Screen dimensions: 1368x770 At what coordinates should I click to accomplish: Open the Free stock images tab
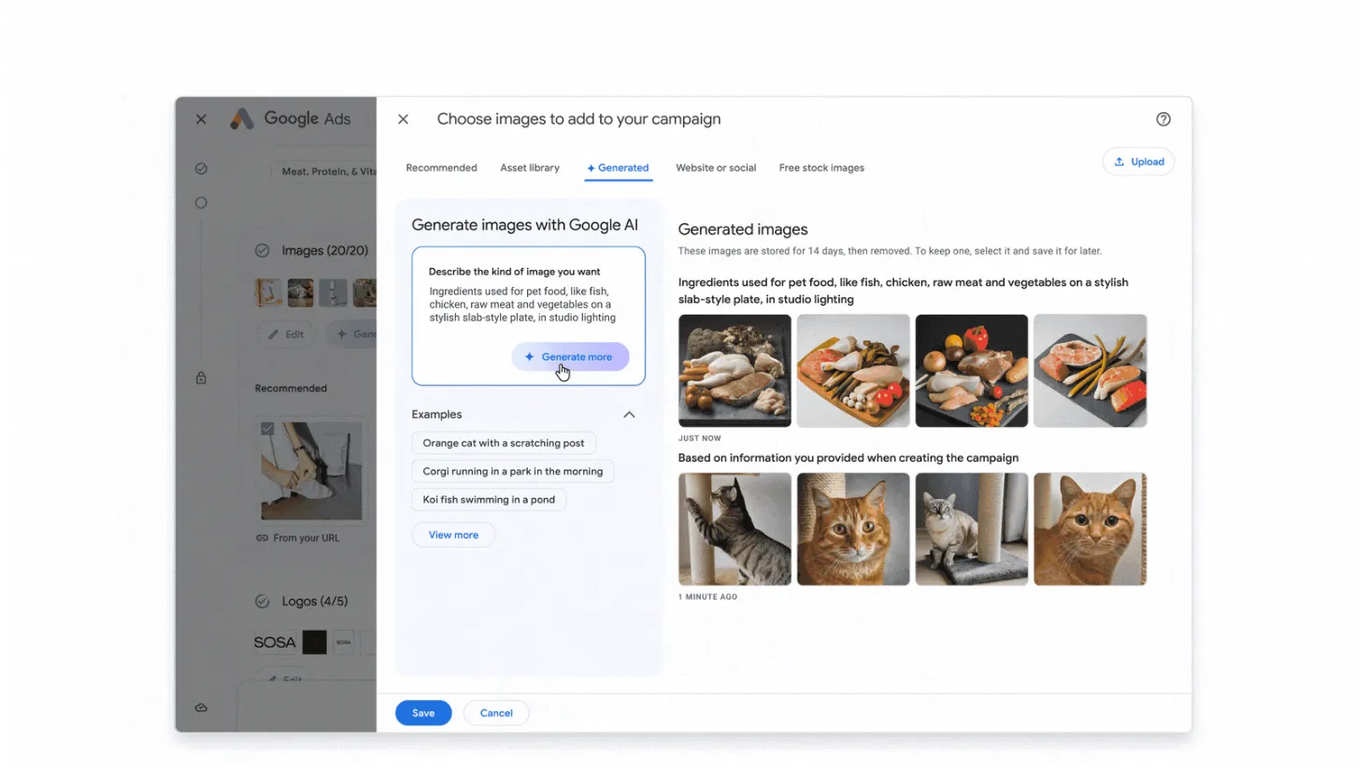pos(821,168)
